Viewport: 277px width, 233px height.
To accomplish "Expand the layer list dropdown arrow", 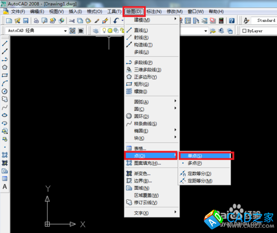I will pos(206,31).
